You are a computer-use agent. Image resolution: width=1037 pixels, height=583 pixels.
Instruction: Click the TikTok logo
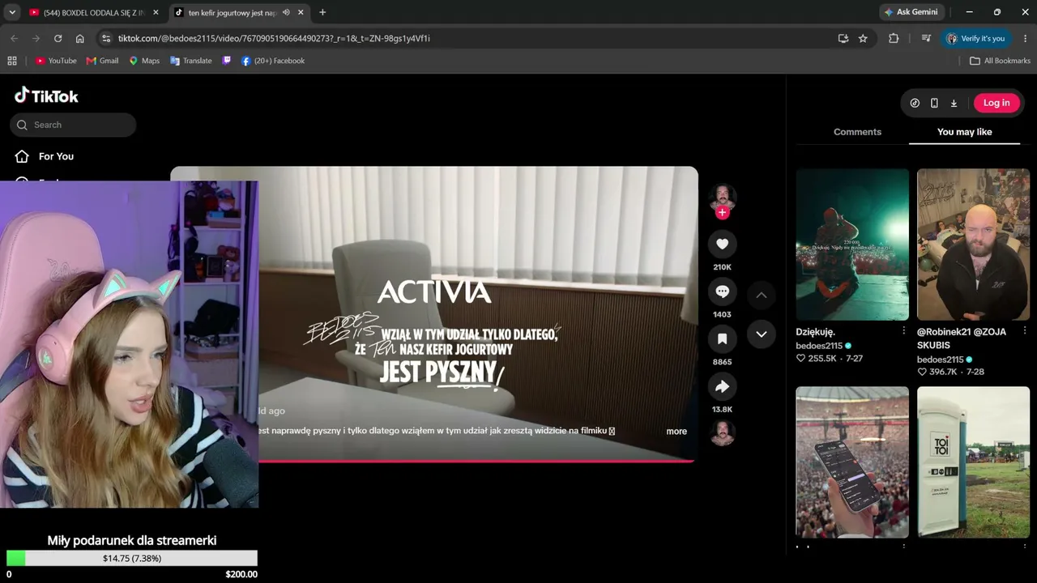click(46, 96)
